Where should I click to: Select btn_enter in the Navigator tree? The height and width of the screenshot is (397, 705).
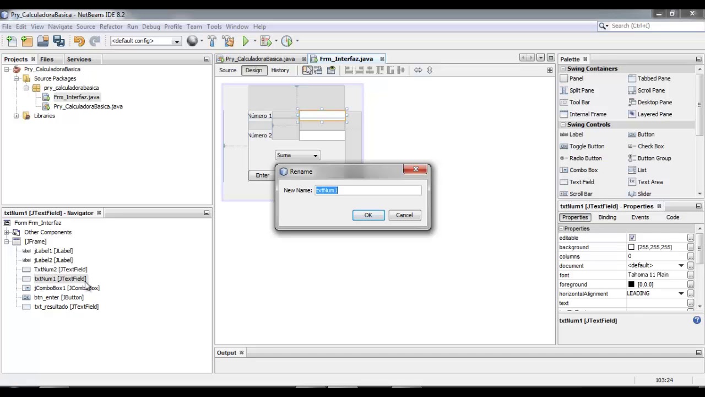[x=59, y=297]
